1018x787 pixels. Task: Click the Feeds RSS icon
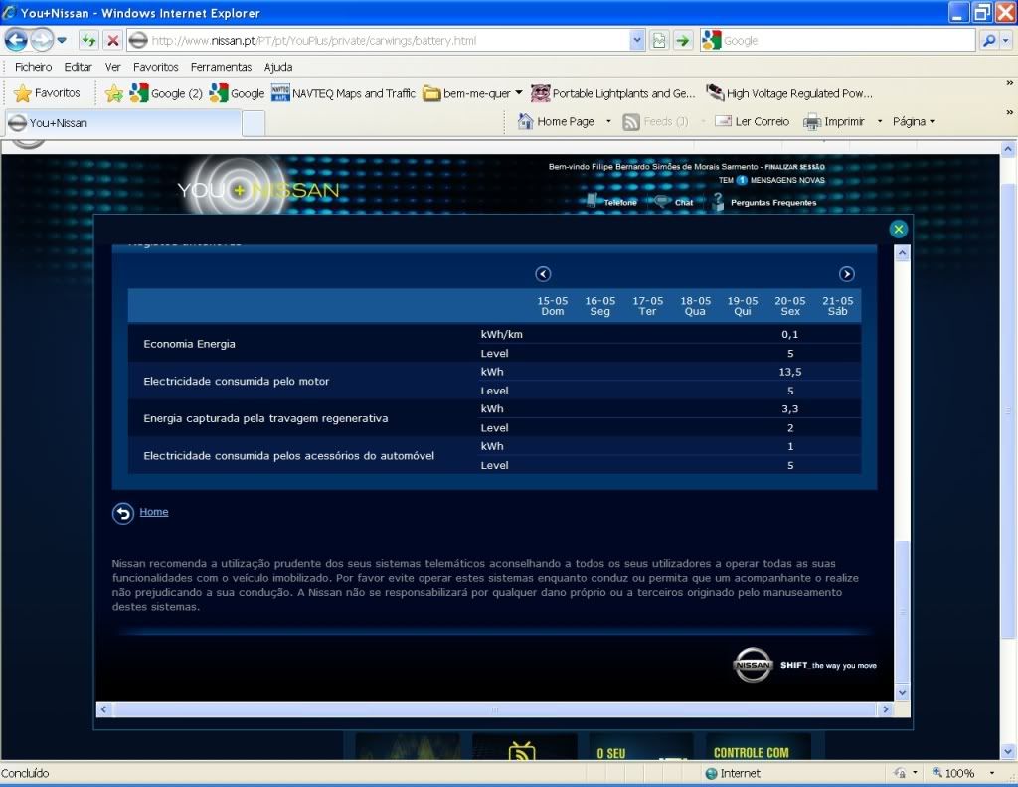(631, 121)
